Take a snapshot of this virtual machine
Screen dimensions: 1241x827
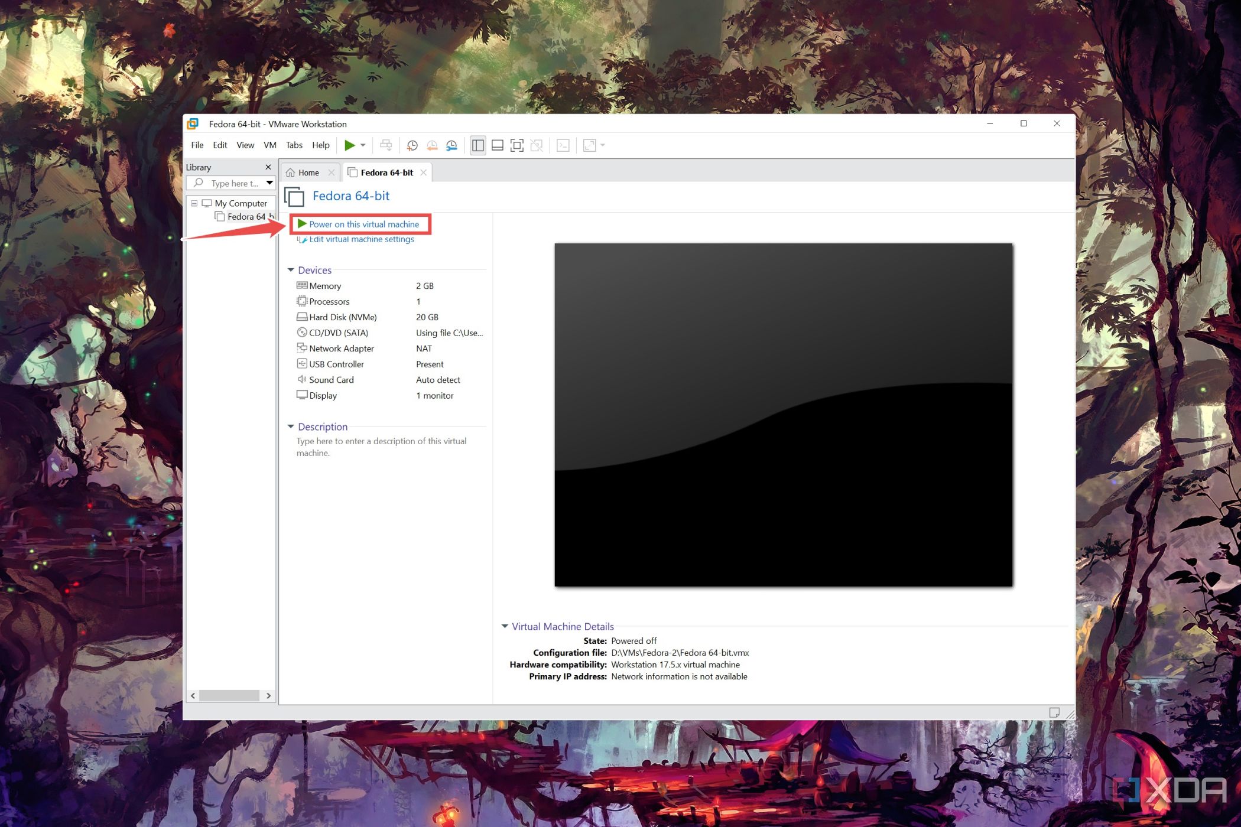pyautogui.click(x=412, y=145)
